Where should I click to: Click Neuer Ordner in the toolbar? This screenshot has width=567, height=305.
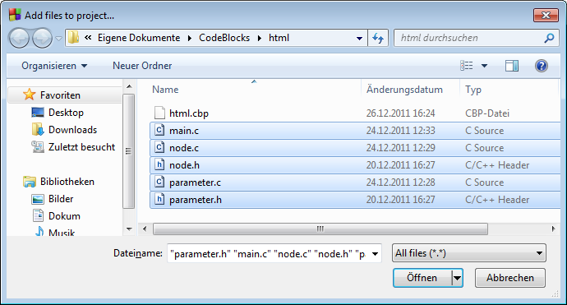(x=142, y=66)
